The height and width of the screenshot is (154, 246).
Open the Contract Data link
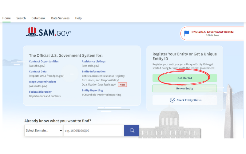click(x=38, y=71)
